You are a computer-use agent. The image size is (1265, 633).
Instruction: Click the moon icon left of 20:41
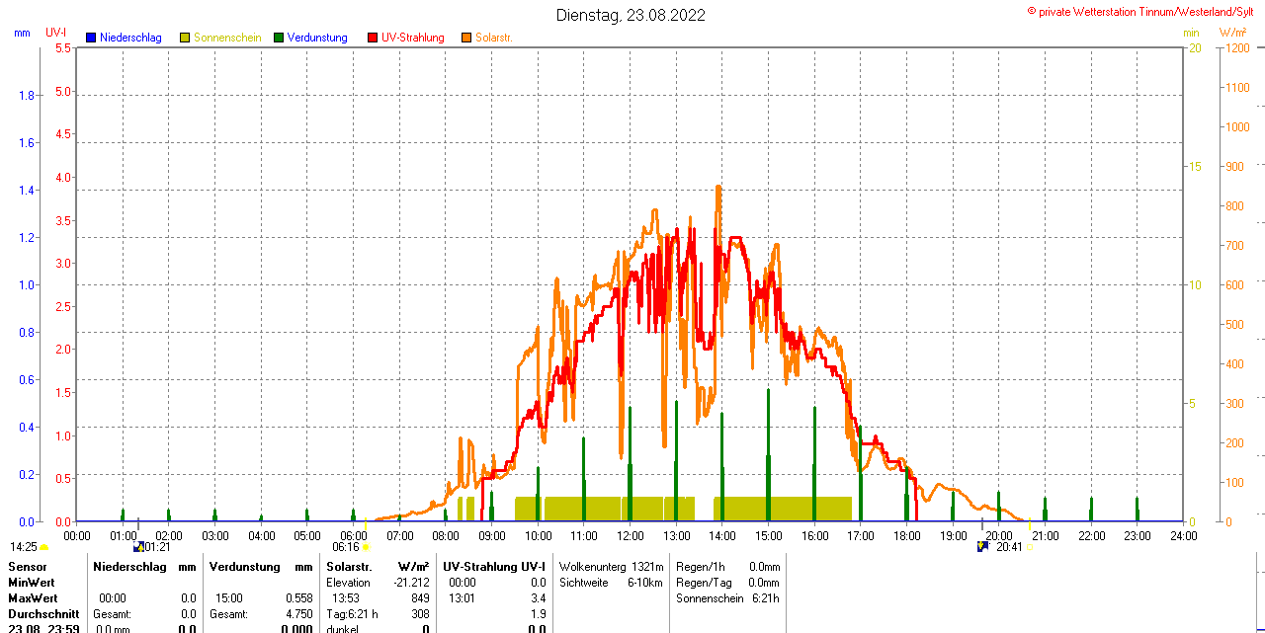pyautogui.click(x=982, y=546)
